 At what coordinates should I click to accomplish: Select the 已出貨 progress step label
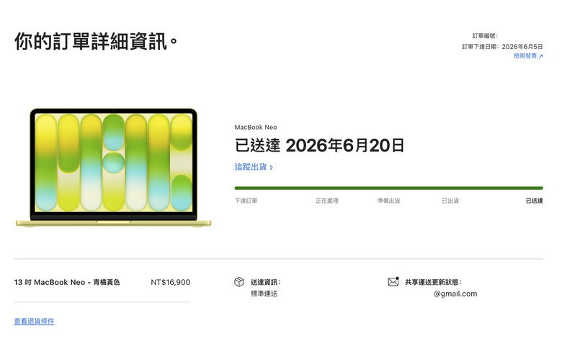pos(450,201)
